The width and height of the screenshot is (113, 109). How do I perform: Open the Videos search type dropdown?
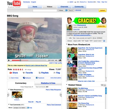coord(63,10)
